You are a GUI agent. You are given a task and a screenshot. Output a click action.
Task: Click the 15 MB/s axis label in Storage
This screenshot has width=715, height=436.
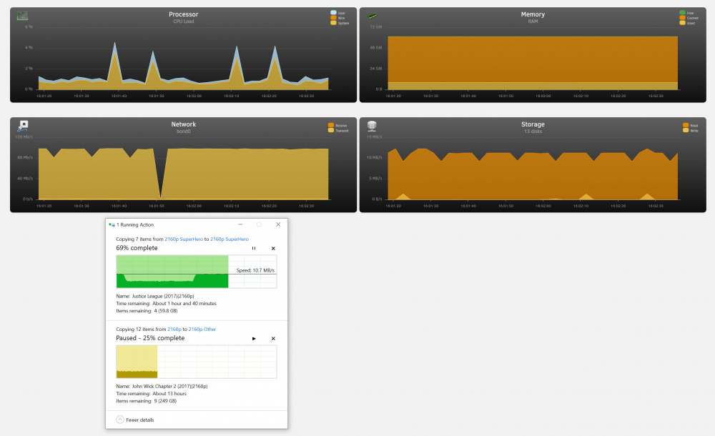(x=375, y=137)
